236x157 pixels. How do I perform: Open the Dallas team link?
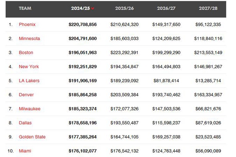click(25, 123)
